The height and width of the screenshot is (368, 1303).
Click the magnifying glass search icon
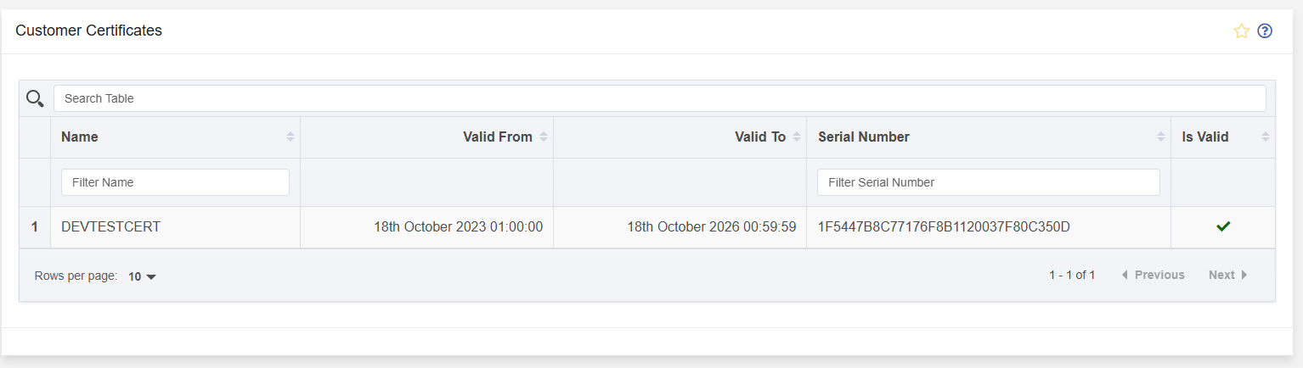tap(35, 98)
